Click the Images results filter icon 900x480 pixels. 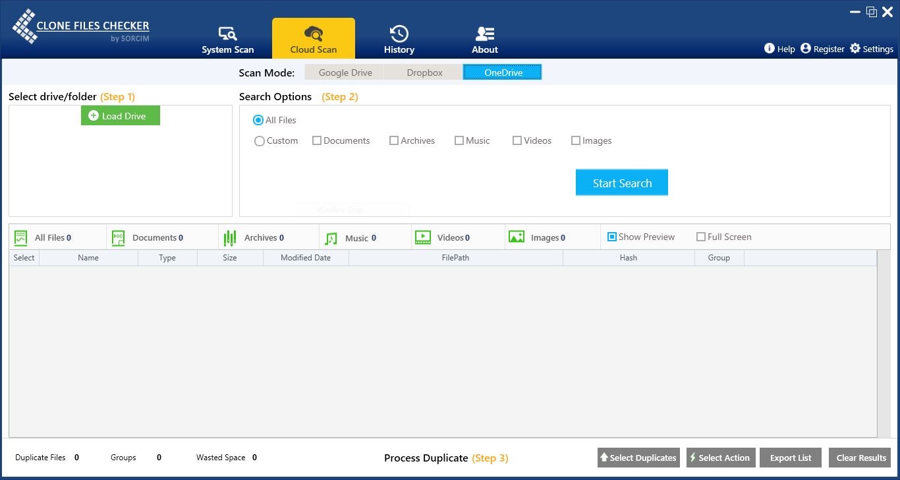pyautogui.click(x=517, y=237)
